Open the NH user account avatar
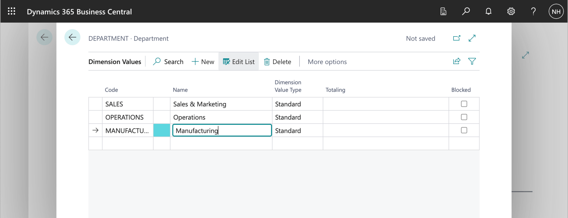568x218 pixels. [x=556, y=11]
